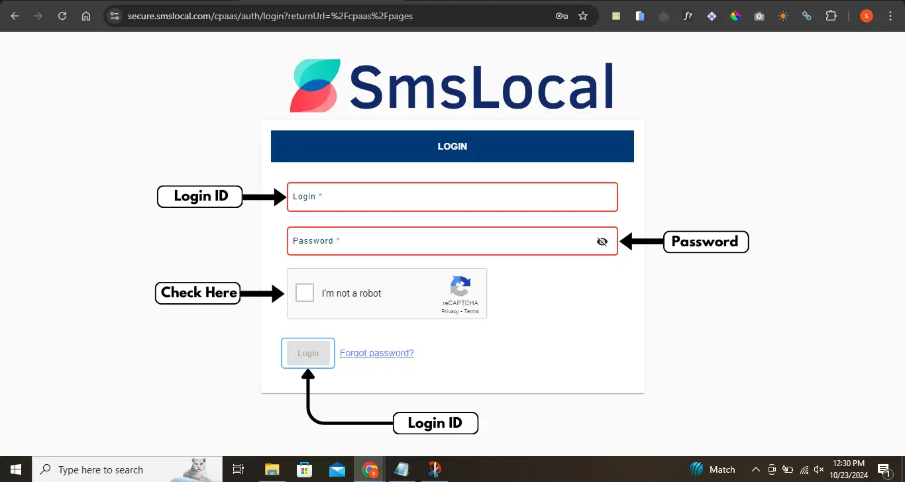Open the color wheel picker extension
905x482 pixels.
coord(735,16)
